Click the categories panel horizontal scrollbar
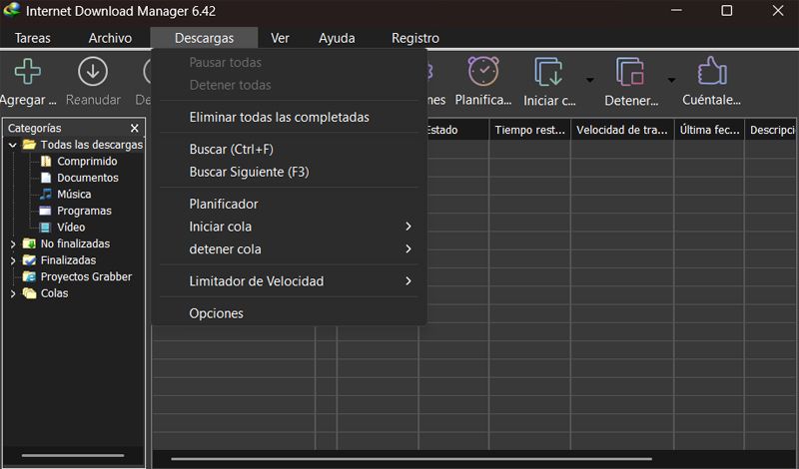Screen dimensions: 799x469 pyautogui.click(x=73, y=455)
